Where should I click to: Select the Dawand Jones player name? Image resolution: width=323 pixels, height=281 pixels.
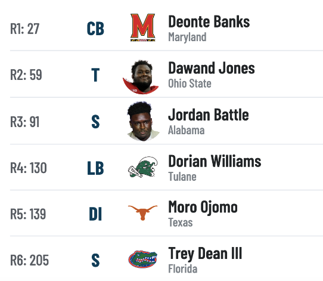coord(212,68)
